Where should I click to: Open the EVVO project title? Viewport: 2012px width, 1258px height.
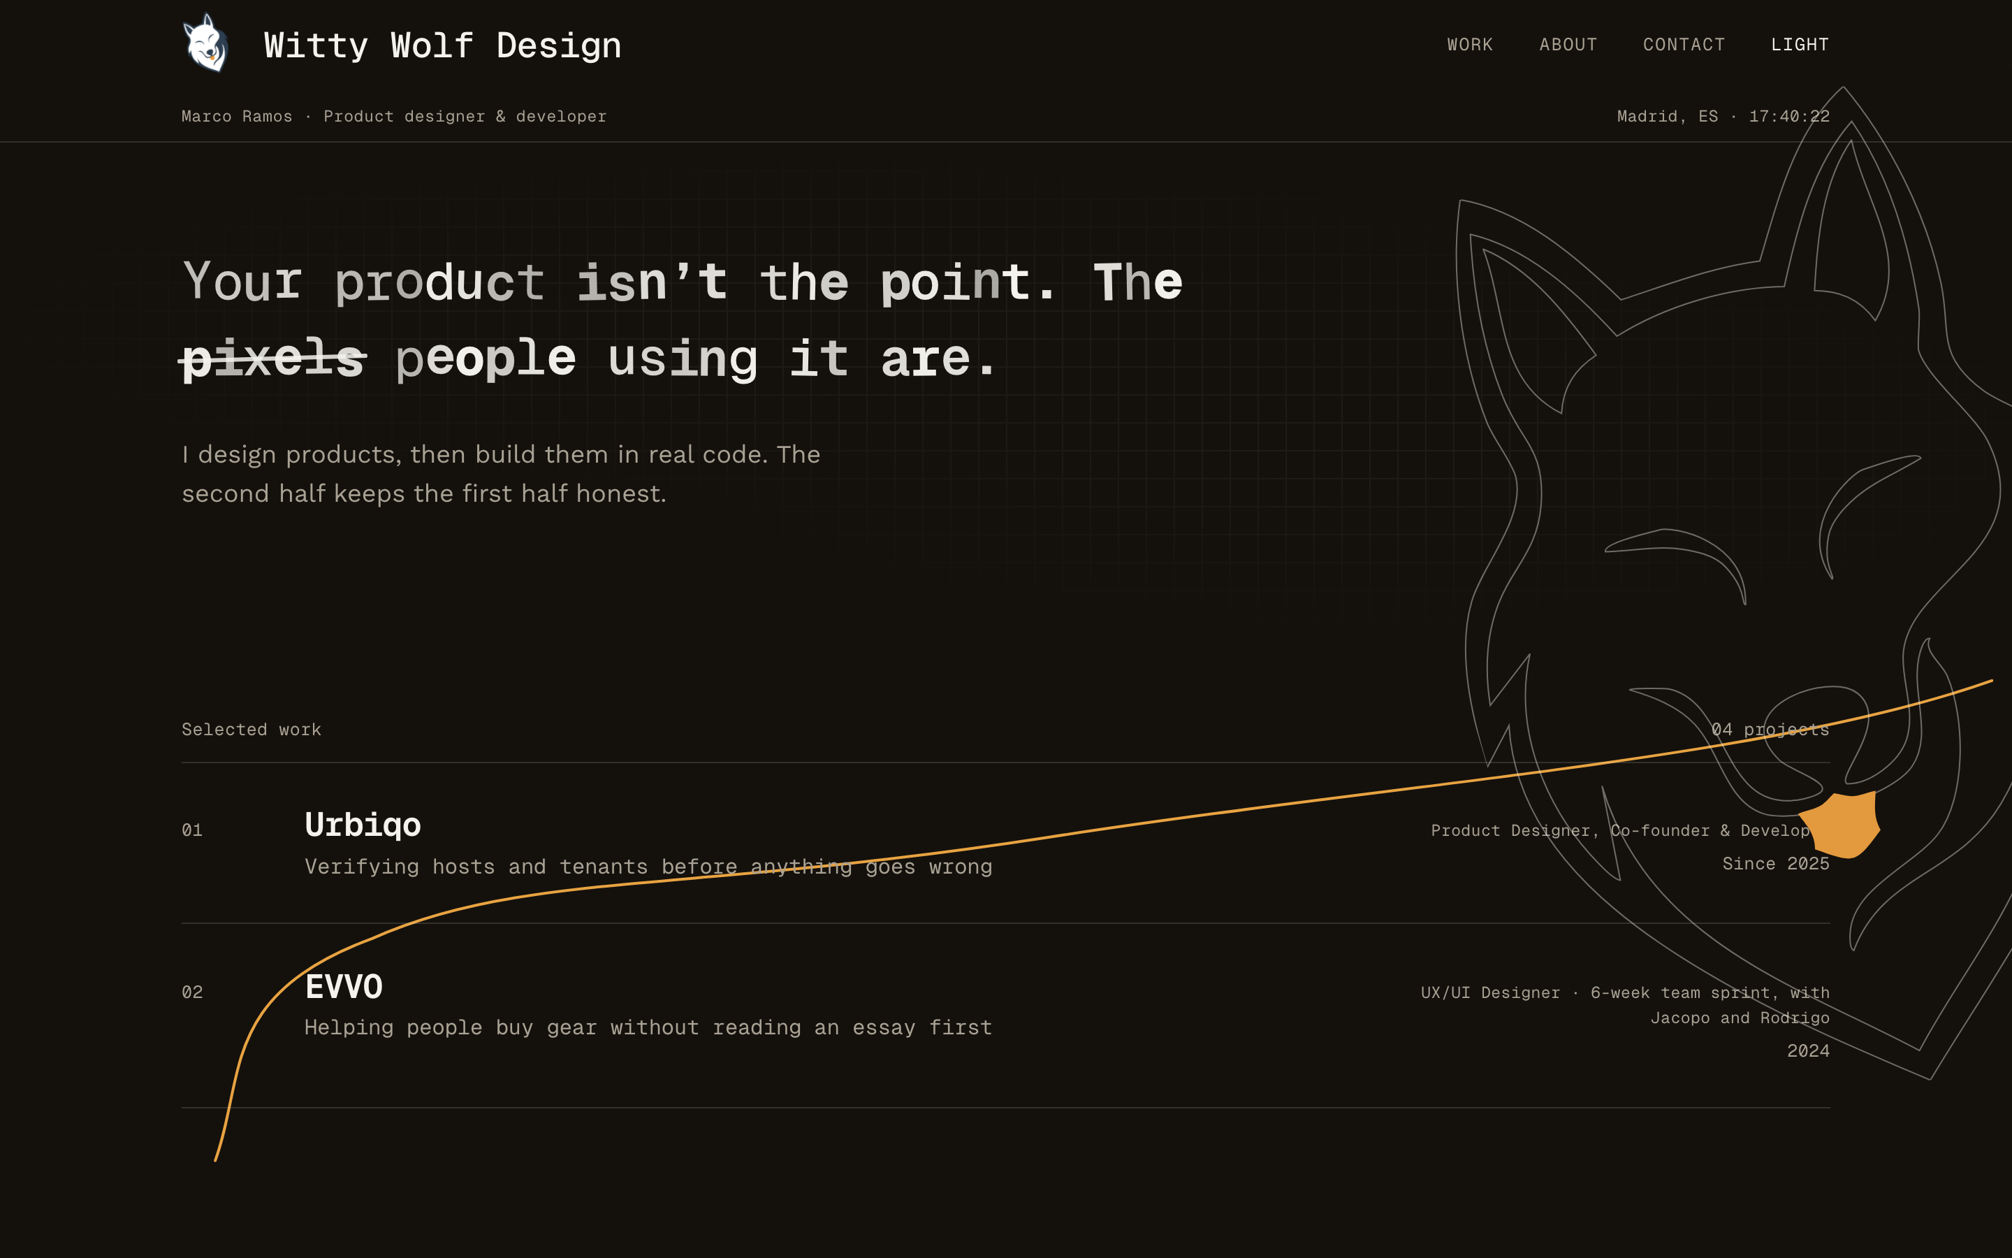344,987
